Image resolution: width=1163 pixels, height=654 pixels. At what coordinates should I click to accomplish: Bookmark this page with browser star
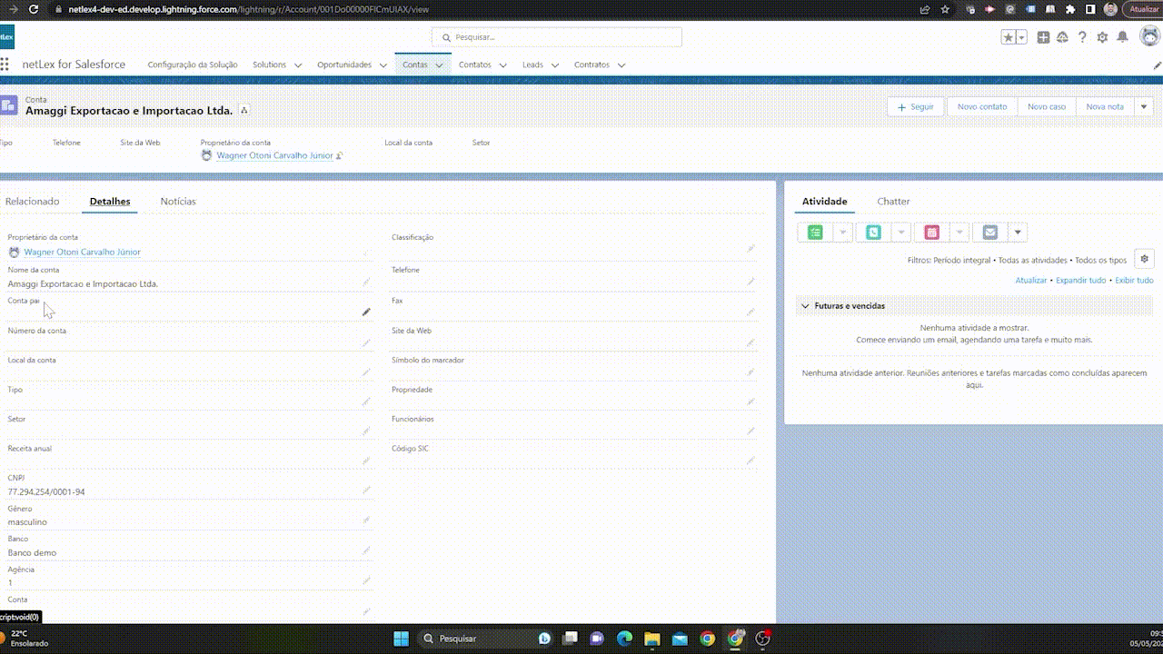[x=946, y=9]
